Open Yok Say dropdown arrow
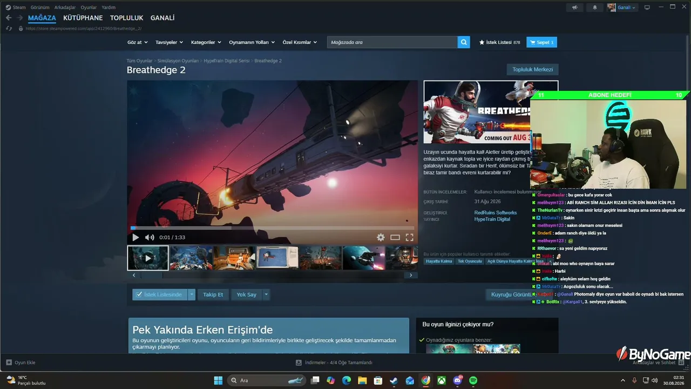The height and width of the screenshot is (389, 691). coord(266,294)
